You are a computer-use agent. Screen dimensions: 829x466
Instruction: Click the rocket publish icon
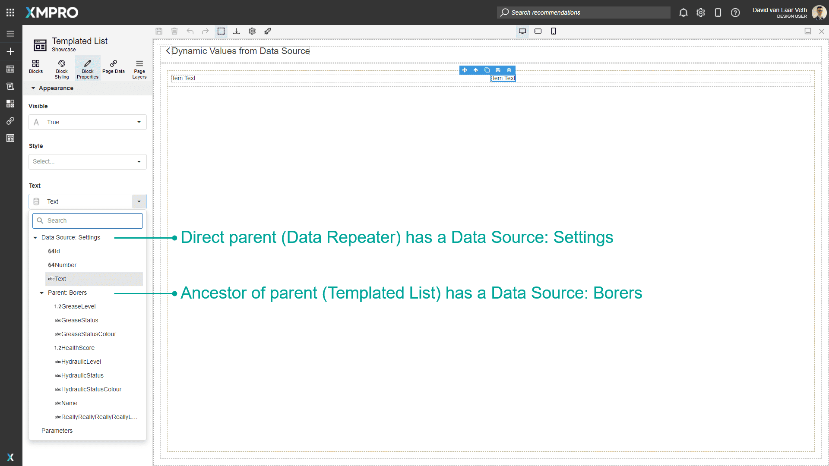pos(268,31)
